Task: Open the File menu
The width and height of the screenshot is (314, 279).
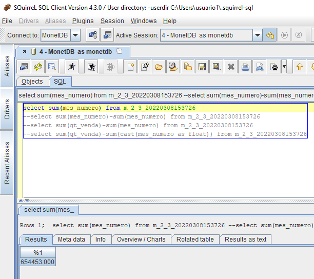Action: pyautogui.click(x=7, y=21)
